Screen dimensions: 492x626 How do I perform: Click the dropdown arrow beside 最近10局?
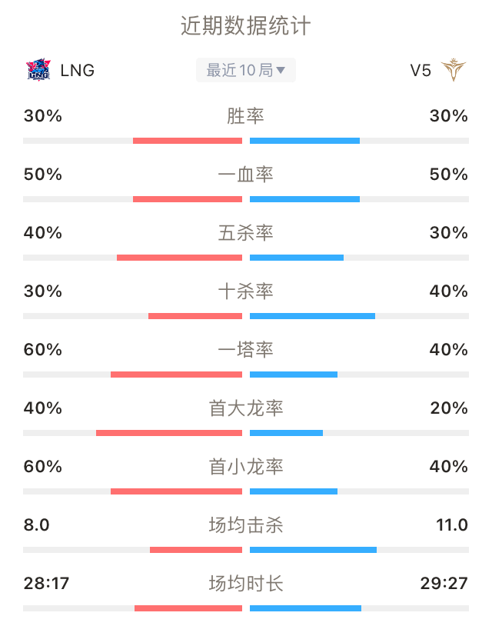[x=281, y=70]
